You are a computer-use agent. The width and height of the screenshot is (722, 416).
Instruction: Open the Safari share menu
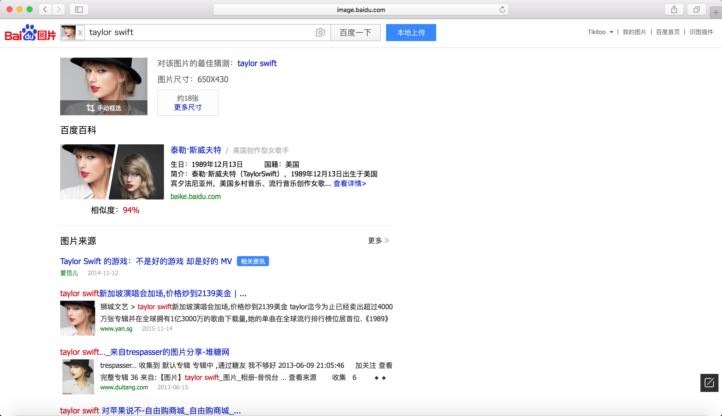click(x=674, y=10)
